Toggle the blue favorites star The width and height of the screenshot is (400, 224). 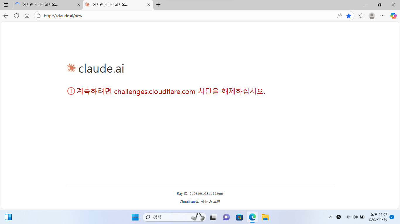click(x=349, y=16)
